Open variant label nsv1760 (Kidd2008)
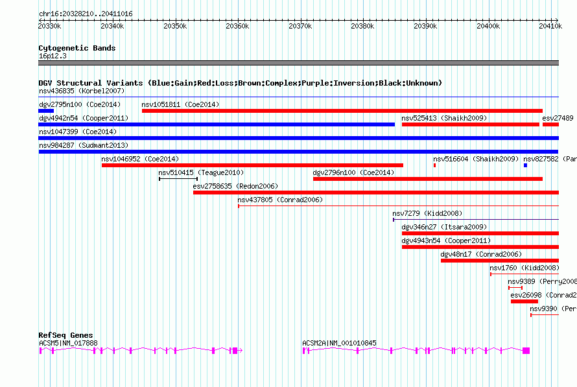The image size is (577, 387). [x=524, y=268]
